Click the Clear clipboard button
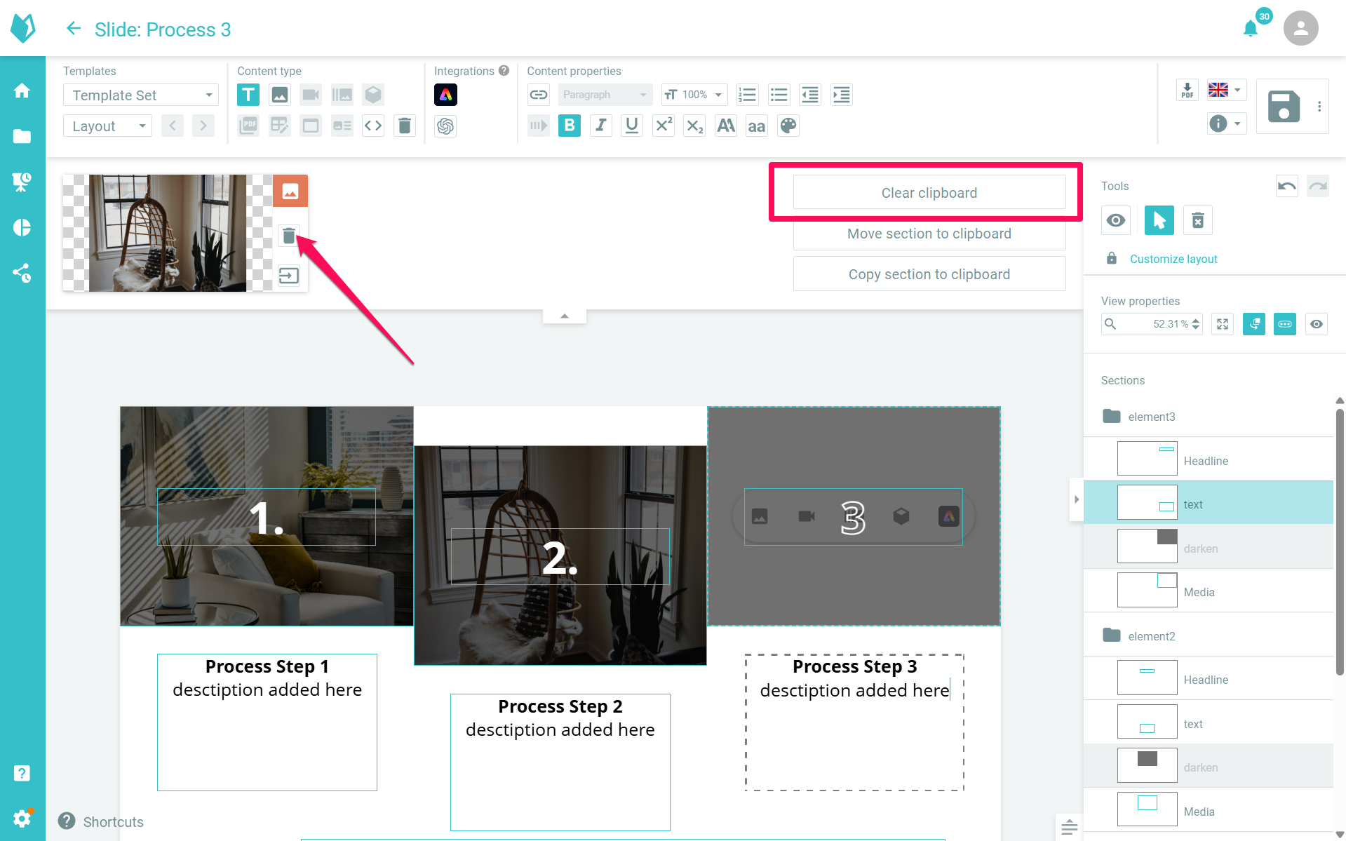This screenshot has width=1346, height=841. [x=929, y=192]
